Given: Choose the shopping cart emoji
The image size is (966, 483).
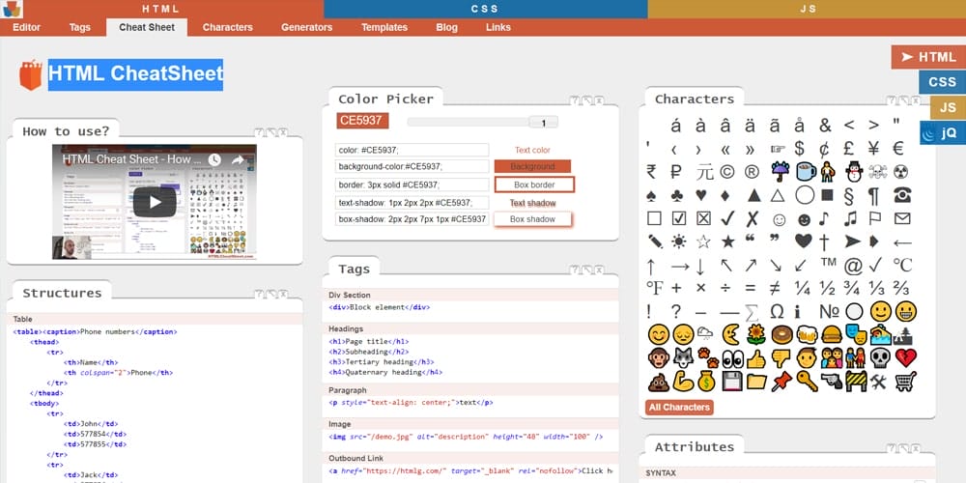Looking at the screenshot, I should [x=906, y=382].
